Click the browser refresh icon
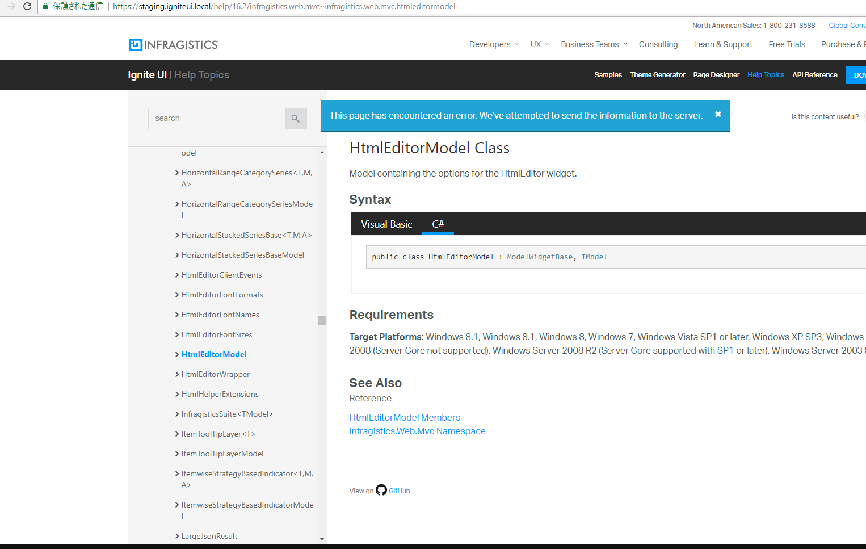 point(27,6)
